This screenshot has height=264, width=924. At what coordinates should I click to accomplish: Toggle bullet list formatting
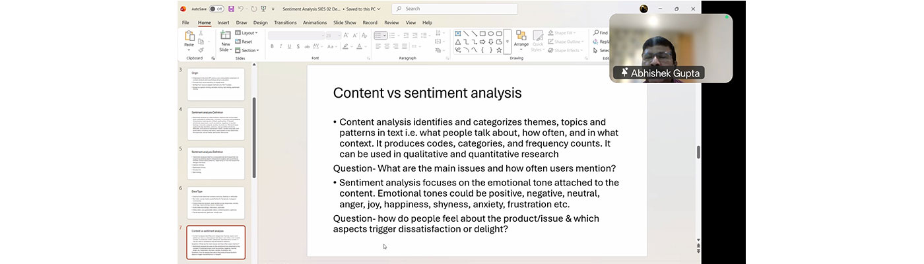tap(380, 36)
